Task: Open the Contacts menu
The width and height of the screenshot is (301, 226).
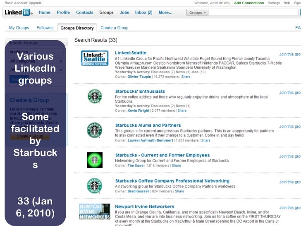Action: click(x=85, y=12)
